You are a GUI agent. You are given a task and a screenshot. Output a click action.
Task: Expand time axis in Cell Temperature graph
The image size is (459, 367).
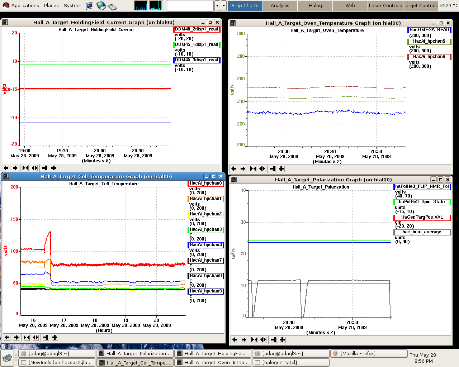tap(36, 338)
